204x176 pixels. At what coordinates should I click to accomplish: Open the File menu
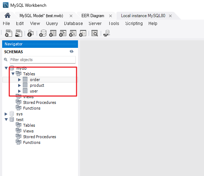tap(6, 24)
